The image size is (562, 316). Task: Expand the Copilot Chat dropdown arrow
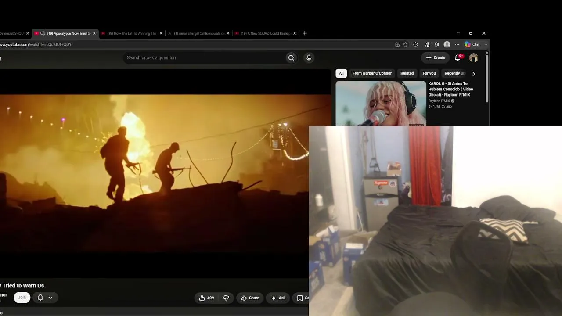click(x=486, y=44)
